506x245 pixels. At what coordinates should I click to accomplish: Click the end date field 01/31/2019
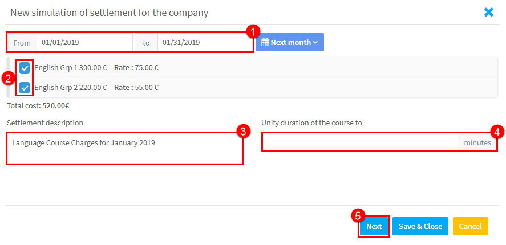205,43
